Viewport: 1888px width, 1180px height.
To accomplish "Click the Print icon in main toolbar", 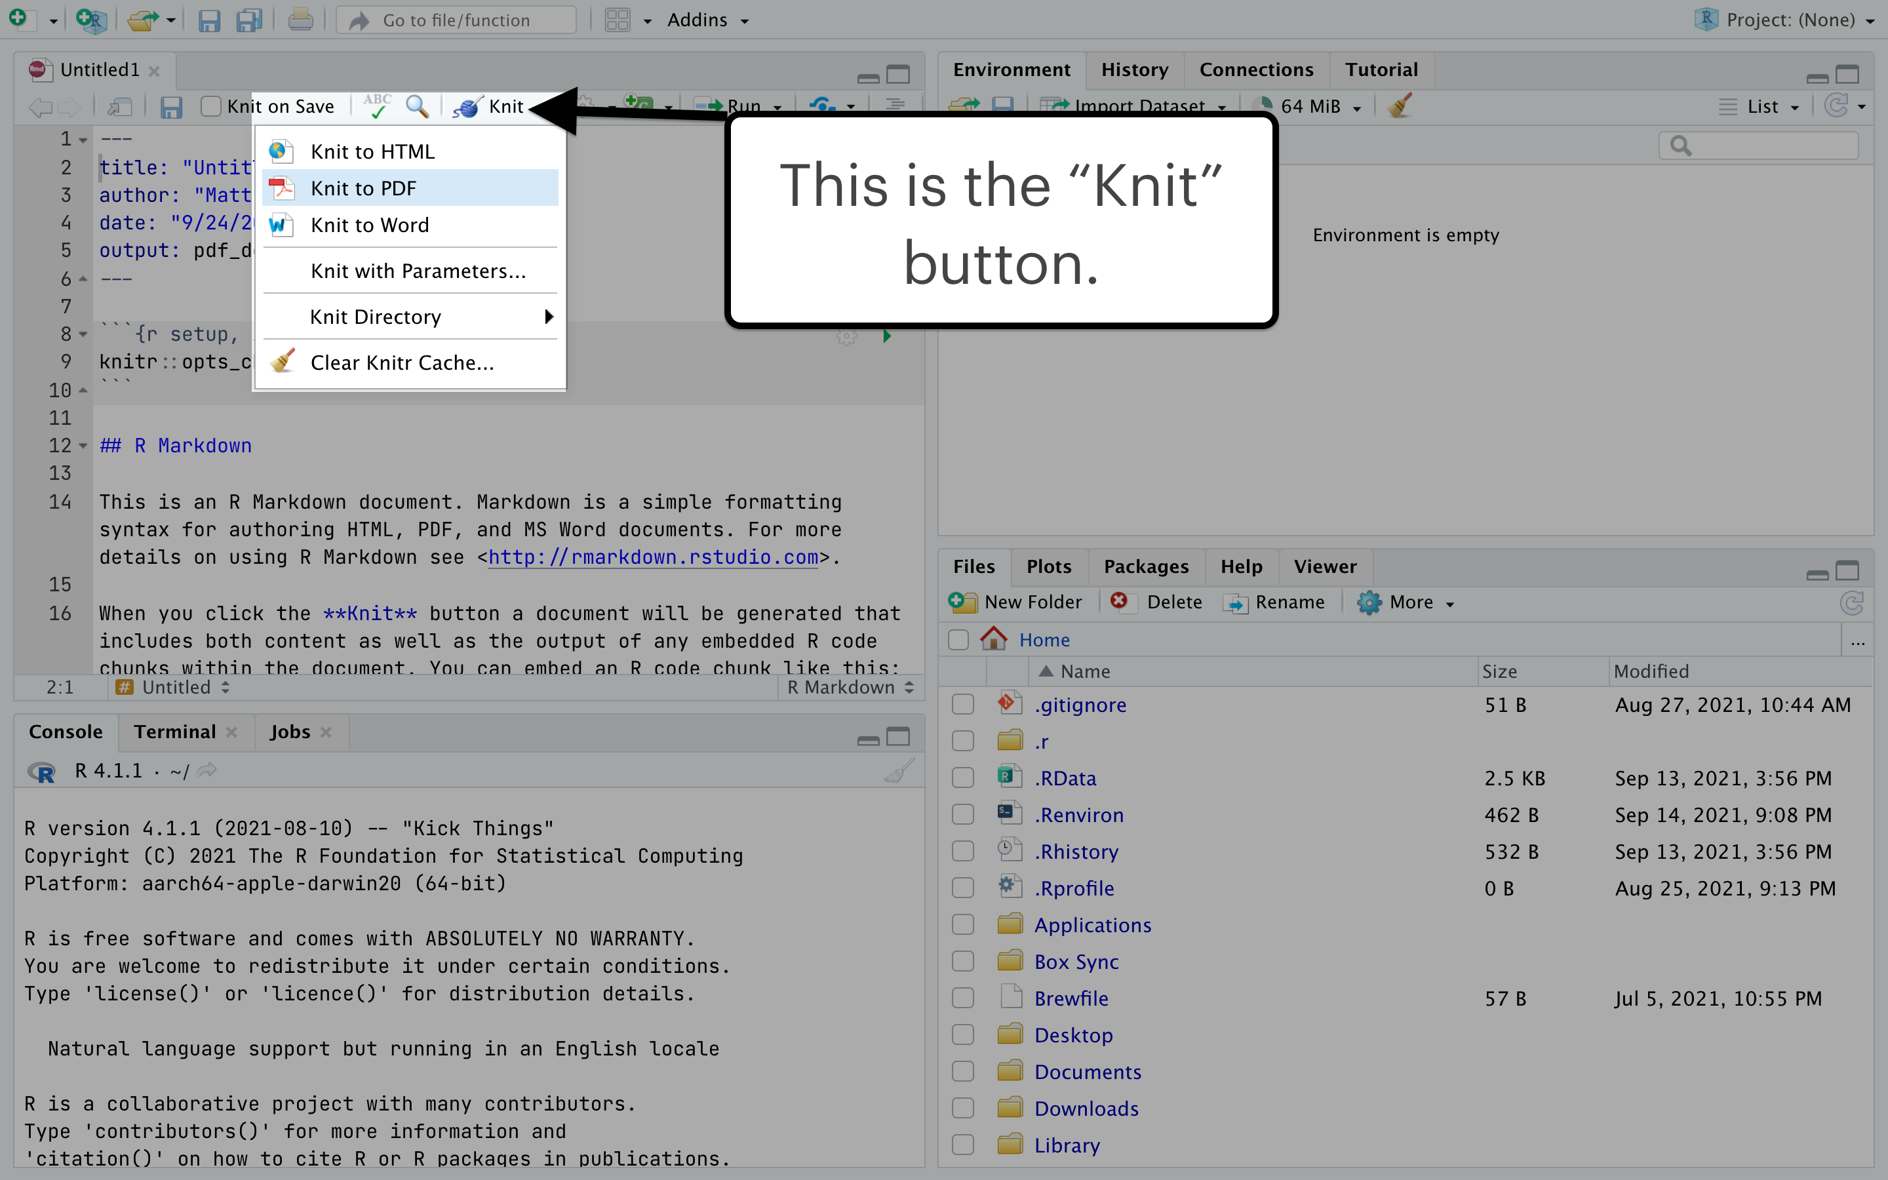I will point(300,20).
